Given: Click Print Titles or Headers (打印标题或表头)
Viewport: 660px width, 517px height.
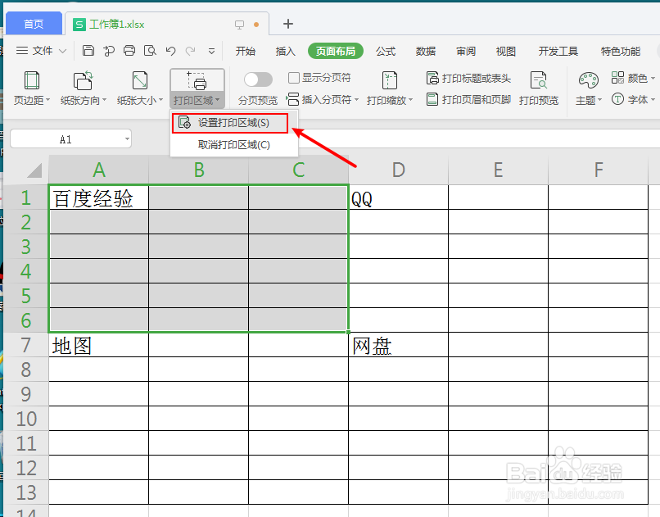Looking at the screenshot, I should click(x=468, y=78).
